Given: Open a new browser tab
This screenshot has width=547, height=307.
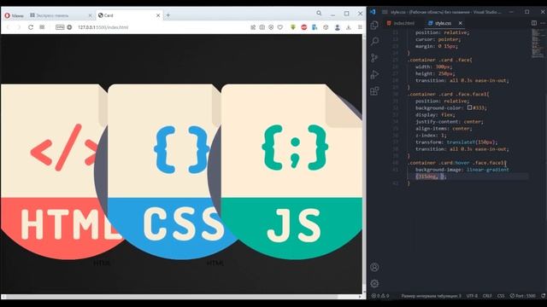Looking at the screenshot, I should [168, 15].
